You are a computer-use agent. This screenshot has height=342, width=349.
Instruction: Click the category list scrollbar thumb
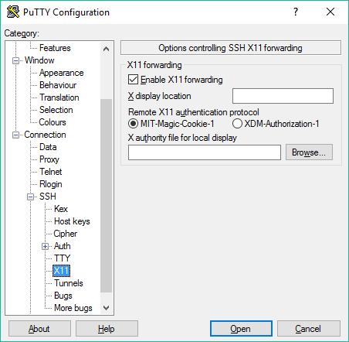point(106,196)
